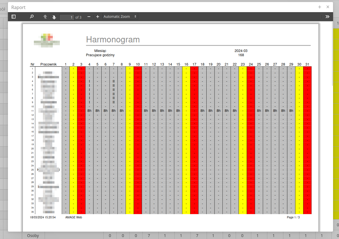Click the Pracownik column header

coord(49,64)
